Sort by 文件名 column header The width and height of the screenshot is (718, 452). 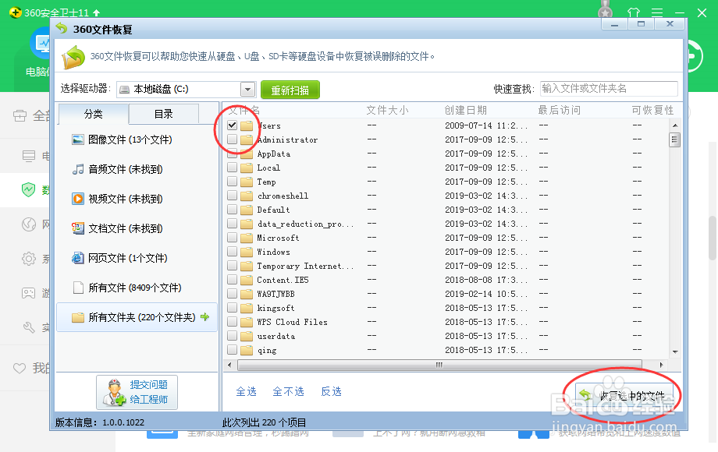244,110
